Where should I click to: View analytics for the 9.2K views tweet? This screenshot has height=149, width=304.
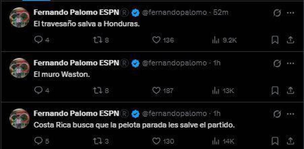(216, 40)
